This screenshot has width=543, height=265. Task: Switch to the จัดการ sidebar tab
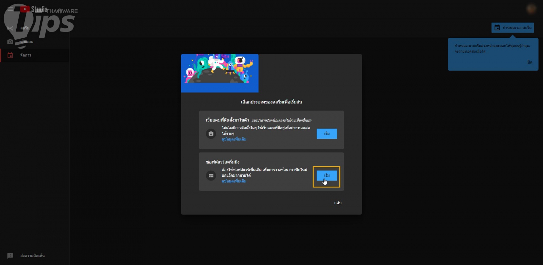pyautogui.click(x=25, y=55)
